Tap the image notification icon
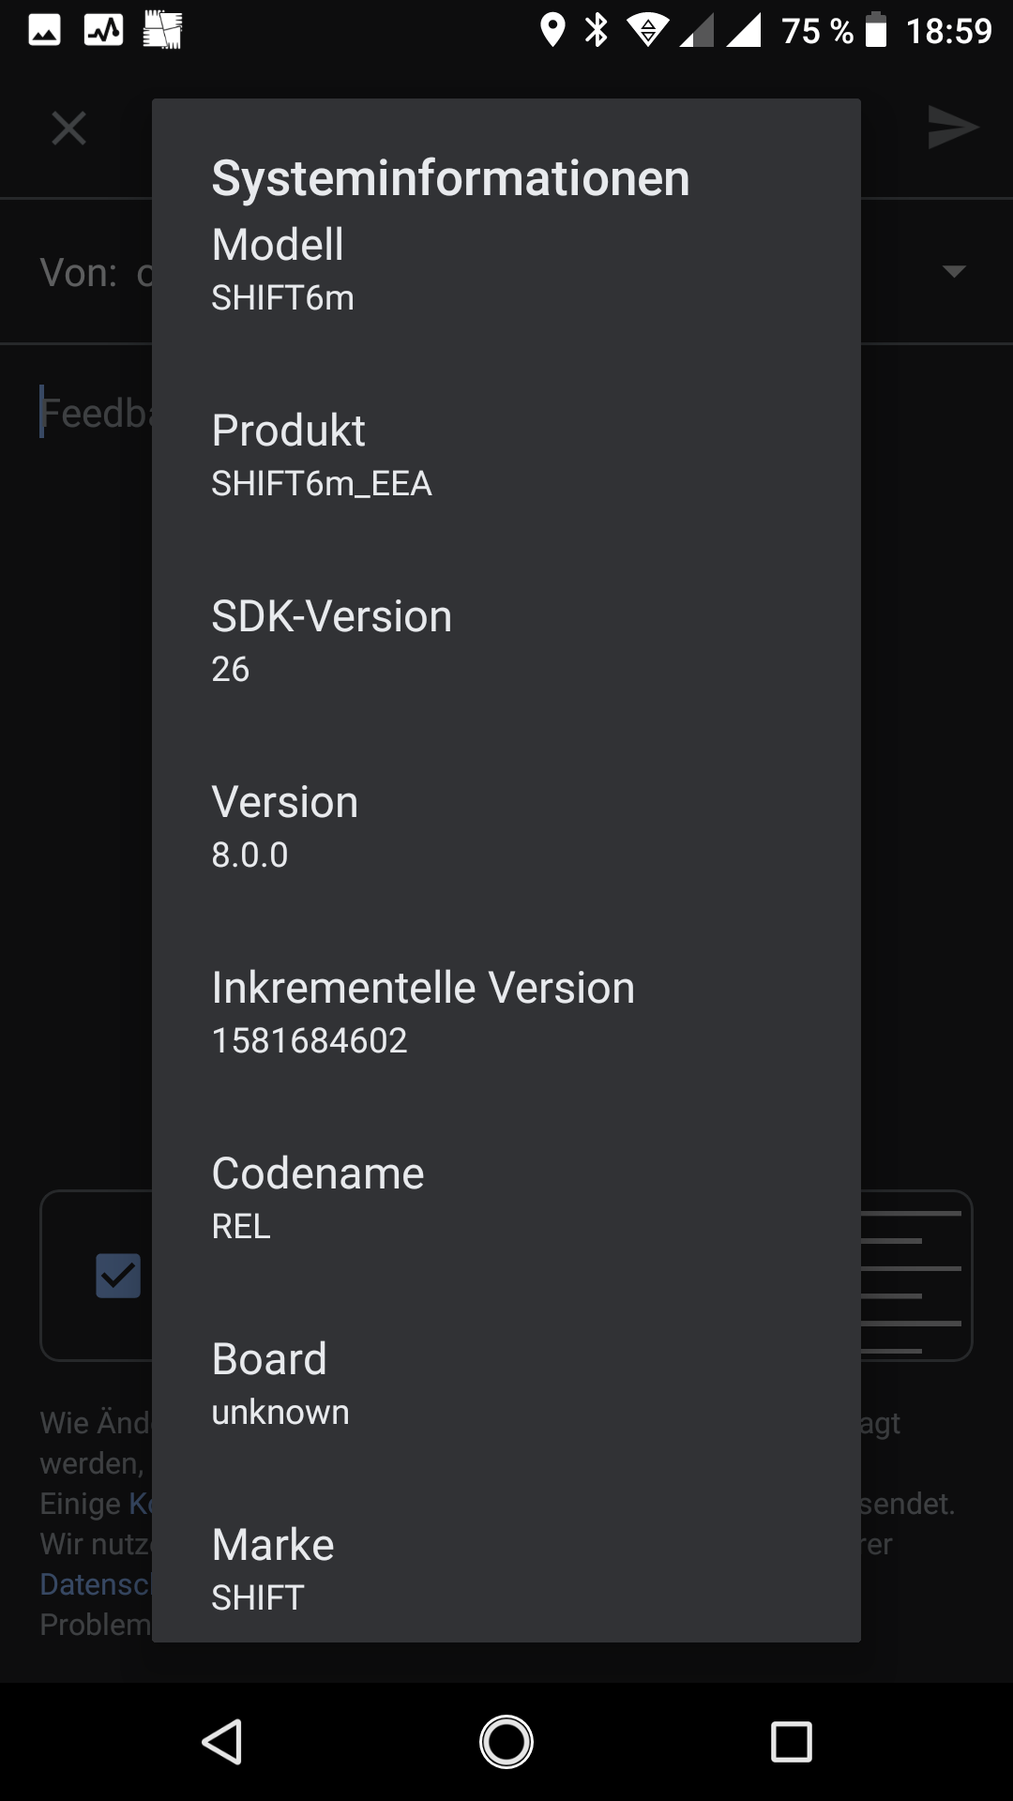 pos(44,31)
